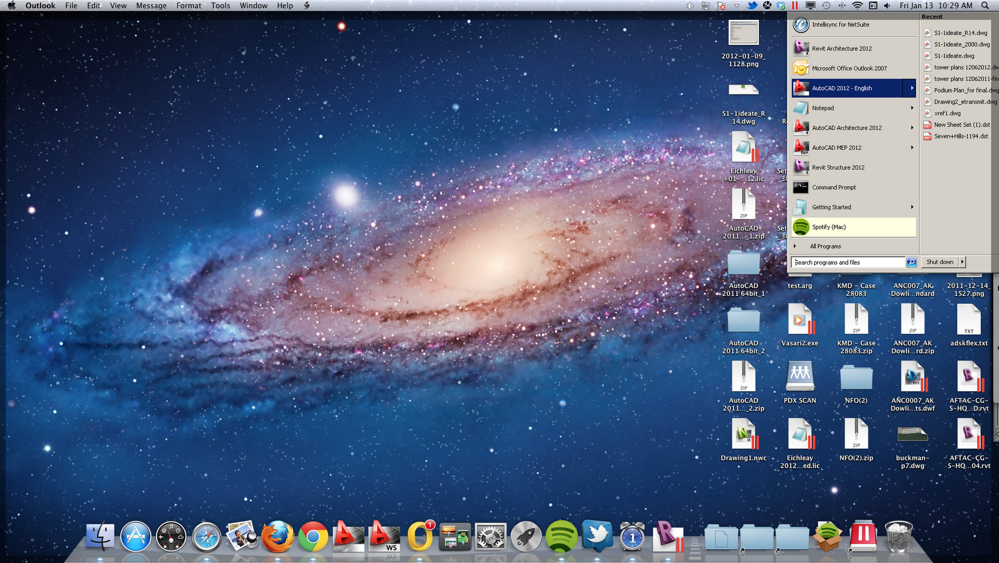The height and width of the screenshot is (563, 999).
Task: Open Spotify box installer icon in Dock
Action: 828,536
